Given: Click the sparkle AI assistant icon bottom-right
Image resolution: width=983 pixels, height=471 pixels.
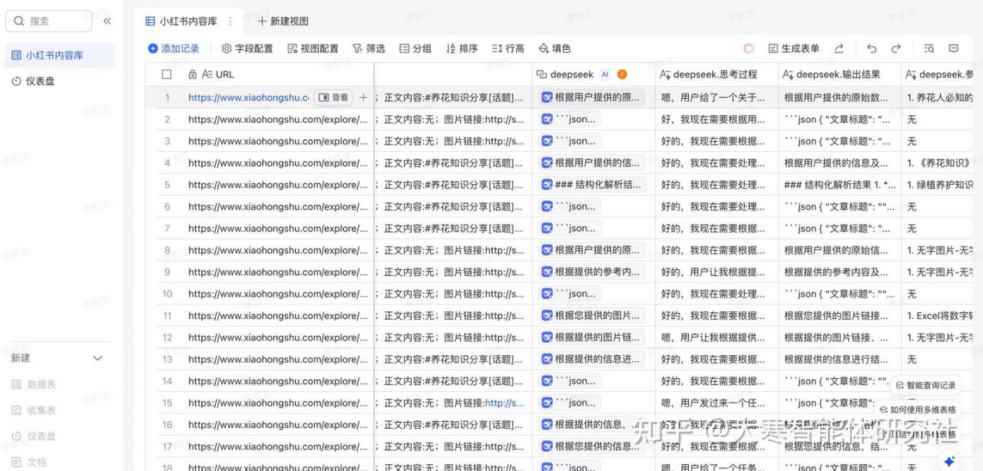Looking at the screenshot, I should coord(950,461).
